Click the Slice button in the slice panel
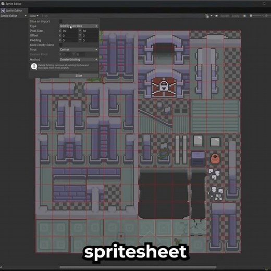Viewport: 271px width, 271px height. click(79, 76)
